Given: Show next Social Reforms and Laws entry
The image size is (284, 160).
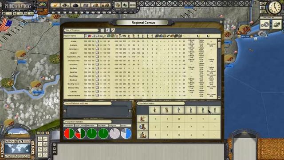Looking at the screenshot, I should (130, 111).
